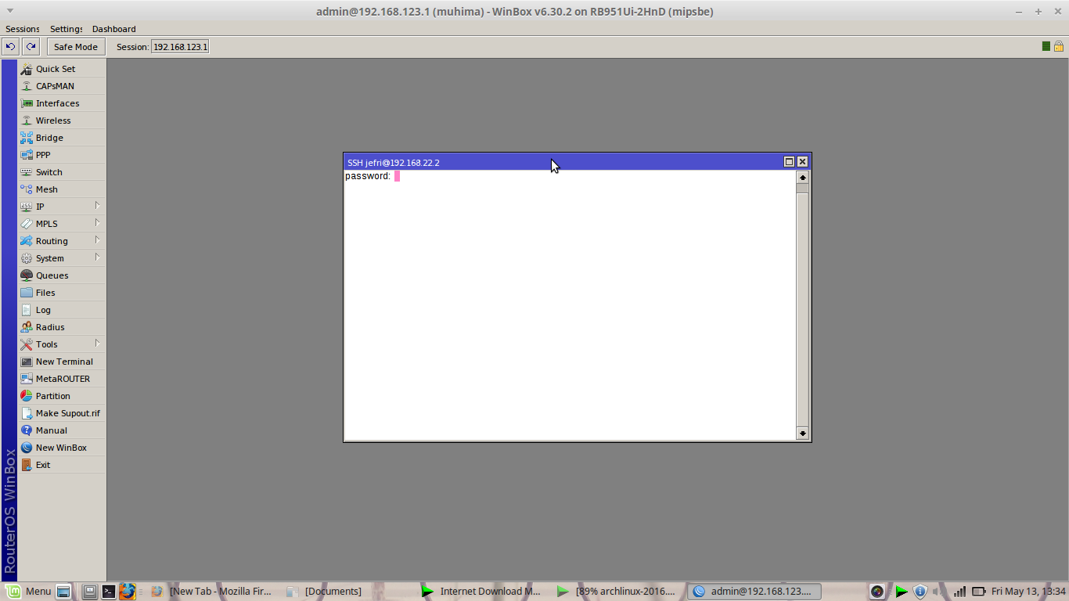This screenshot has width=1069, height=601.
Task: Expand the System submenu
Action: click(x=61, y=258)
